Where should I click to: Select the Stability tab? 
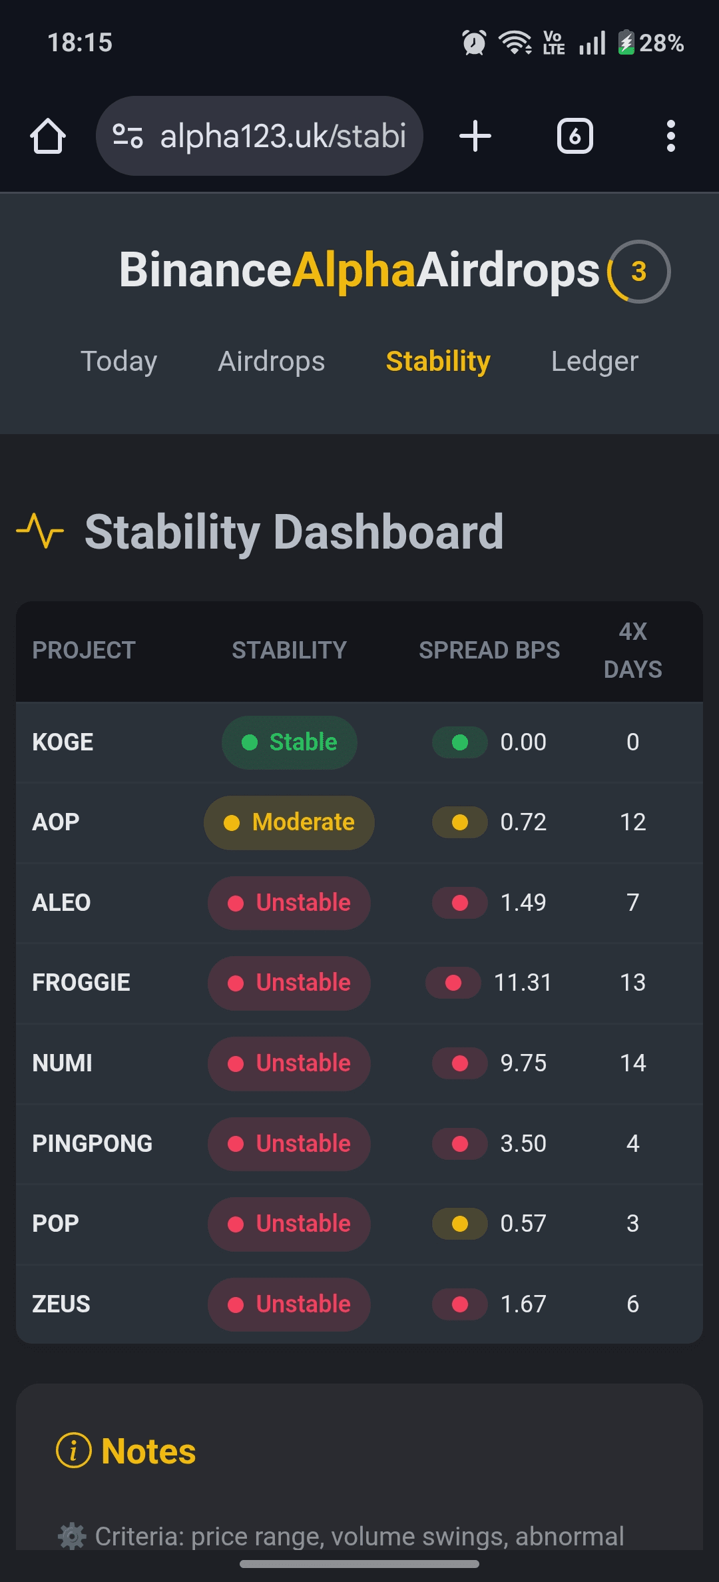pos(438,362)
